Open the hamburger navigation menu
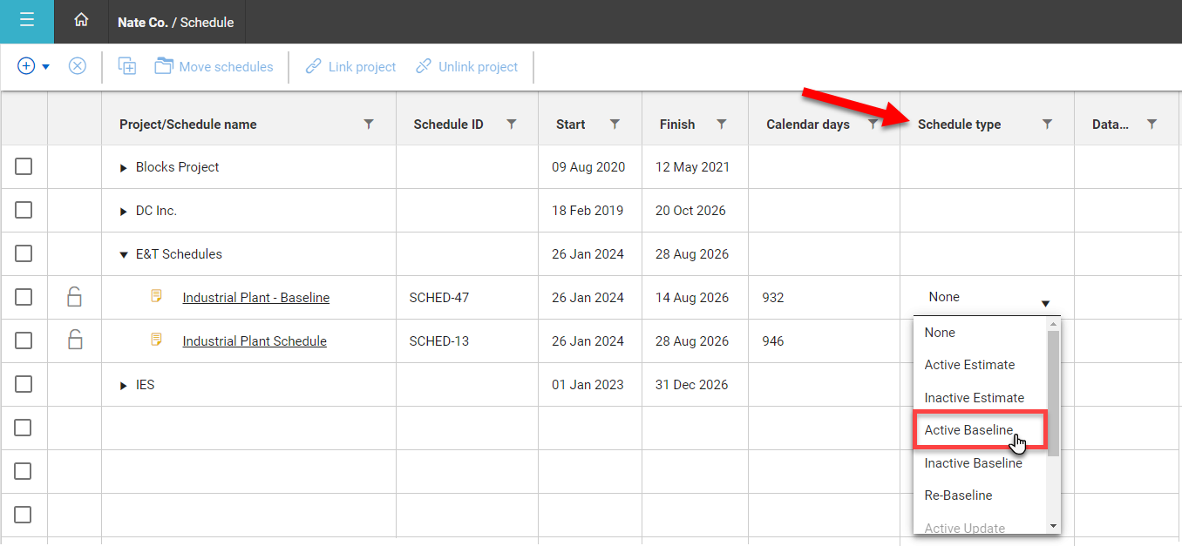This screenshot has height=546, width=1182. 26,22
